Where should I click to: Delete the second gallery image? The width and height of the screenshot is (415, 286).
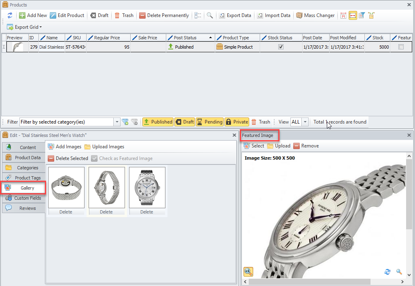click(106, 212)
